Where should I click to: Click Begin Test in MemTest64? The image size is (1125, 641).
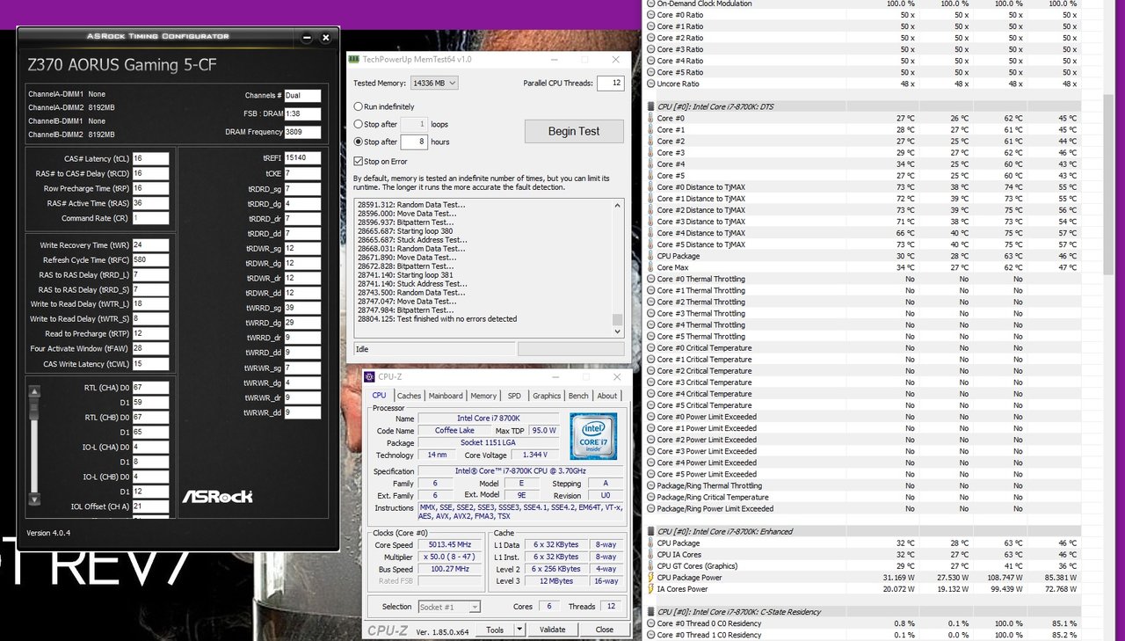[574, 131]
